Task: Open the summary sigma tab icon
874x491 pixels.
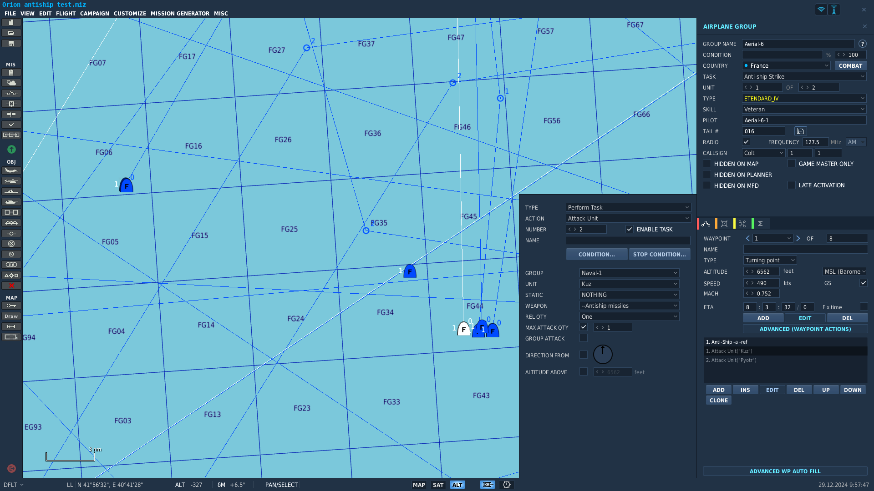Action: [x=760, y=223]
